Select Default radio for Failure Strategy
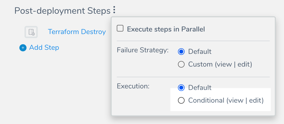 pos(181,52)
